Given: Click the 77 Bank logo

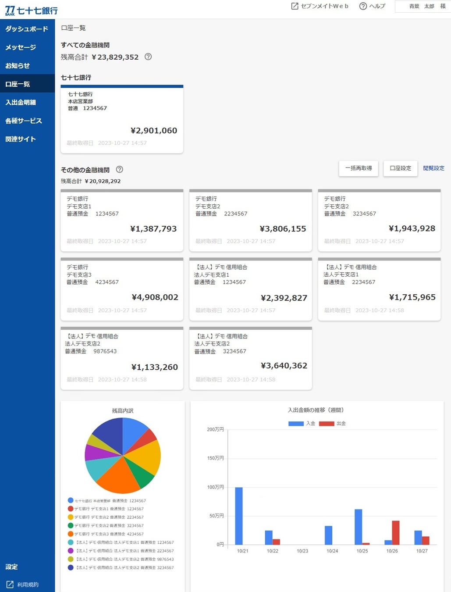Looking at the screenshot, I should 31,11.
